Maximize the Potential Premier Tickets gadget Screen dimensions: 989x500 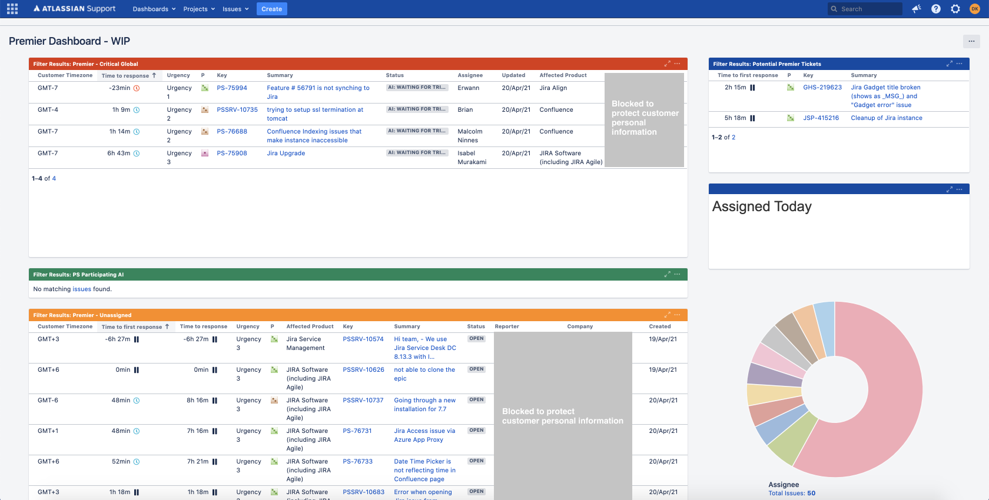click(949, 64)
